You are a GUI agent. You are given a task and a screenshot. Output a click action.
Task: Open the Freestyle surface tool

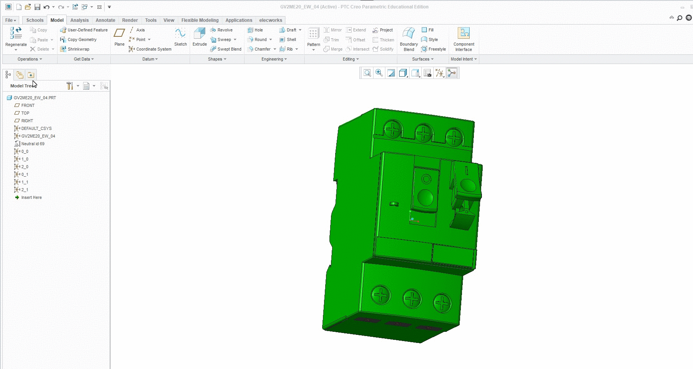433,49
